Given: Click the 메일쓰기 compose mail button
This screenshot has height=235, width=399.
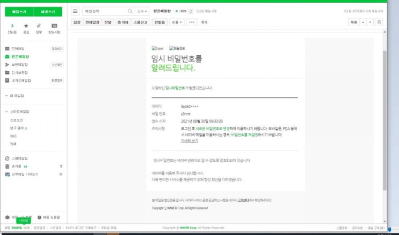Looking at the screenshot, I should tap(19, 12).
